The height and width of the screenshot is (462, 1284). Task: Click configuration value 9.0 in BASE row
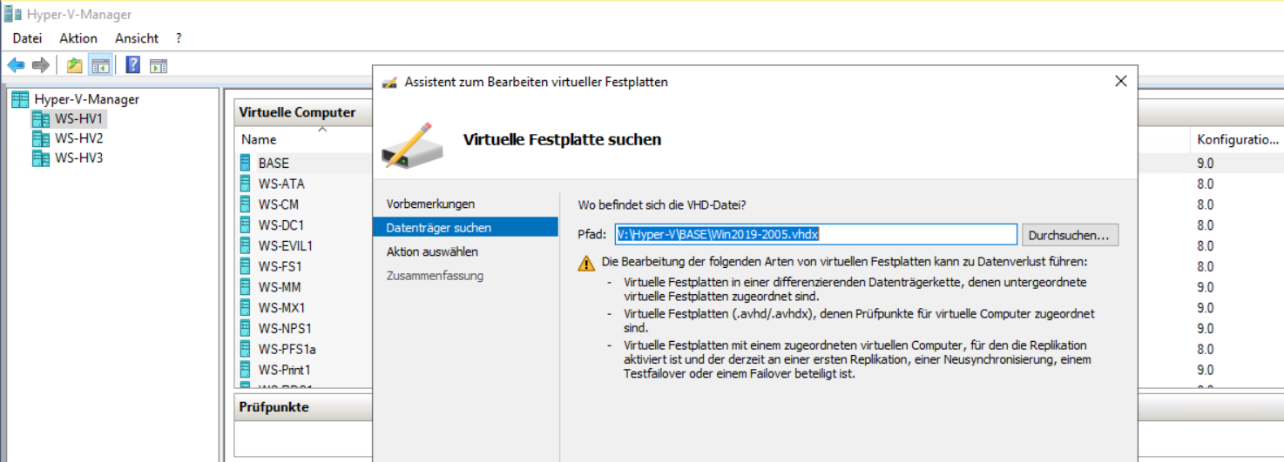click(1206, 164)
